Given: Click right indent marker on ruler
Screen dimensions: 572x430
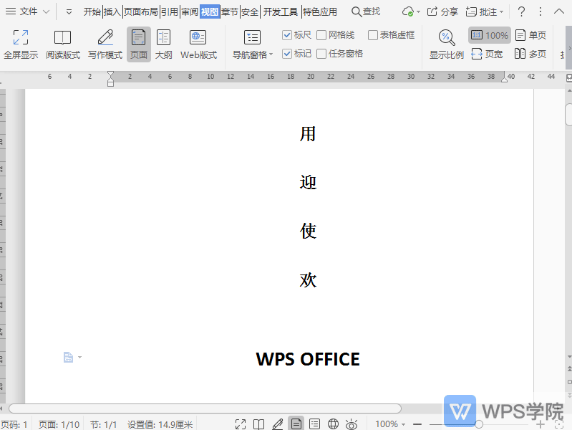Looking at the screenshot, I should [504, 79].
